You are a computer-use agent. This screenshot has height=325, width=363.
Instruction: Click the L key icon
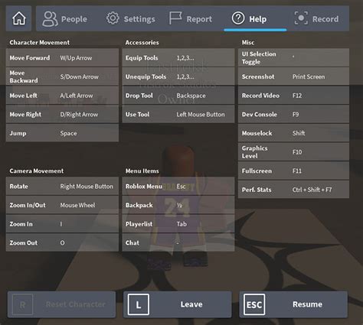[x=139, y=304]
